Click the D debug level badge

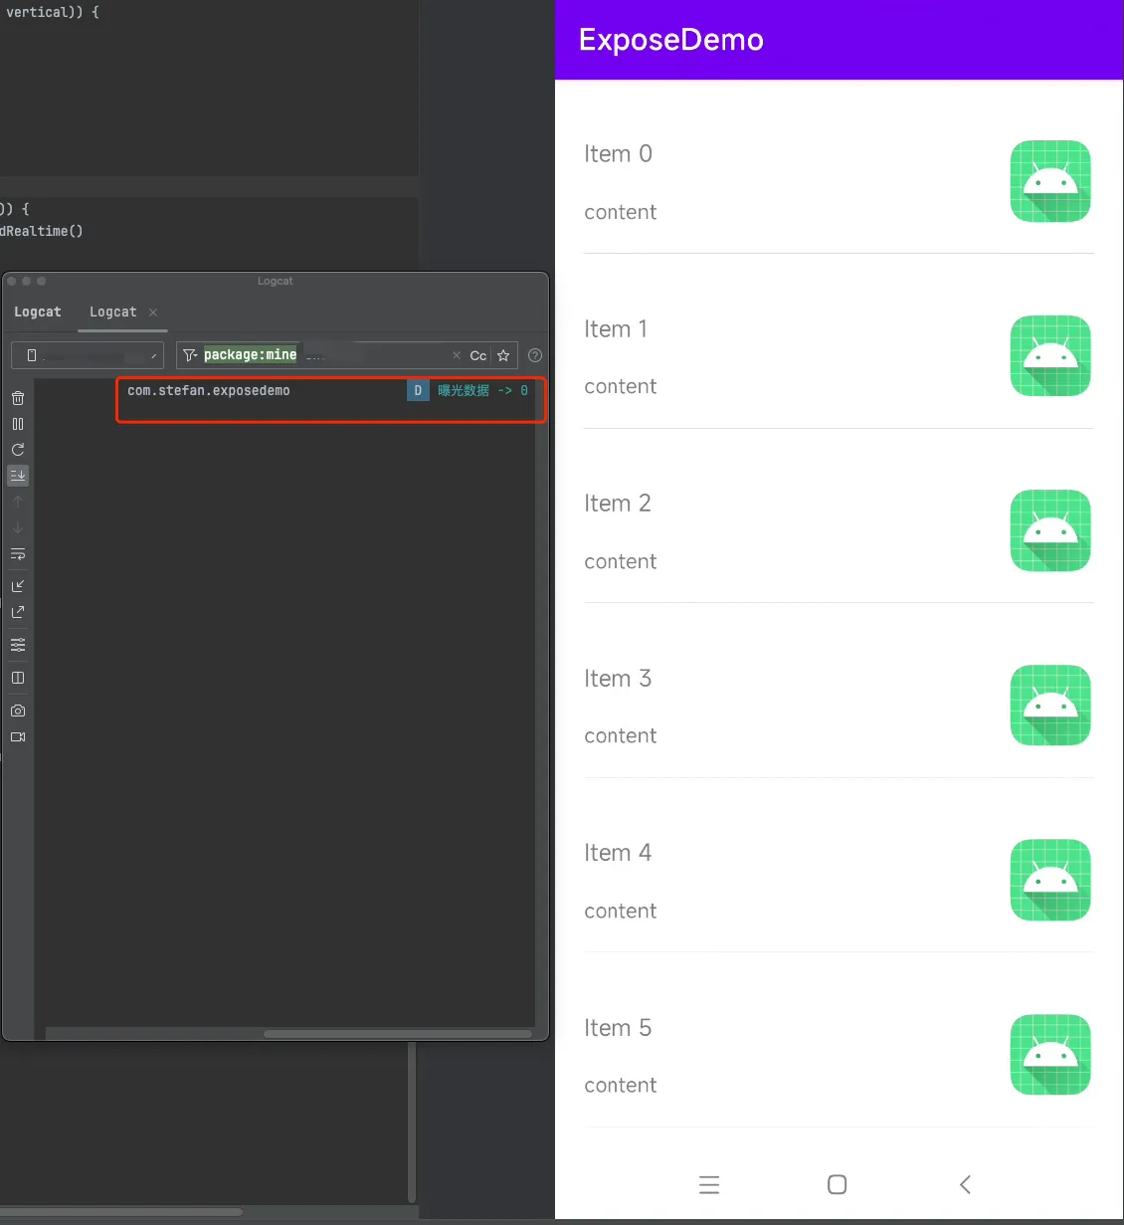pyautogui.click(x=418, y=390)
